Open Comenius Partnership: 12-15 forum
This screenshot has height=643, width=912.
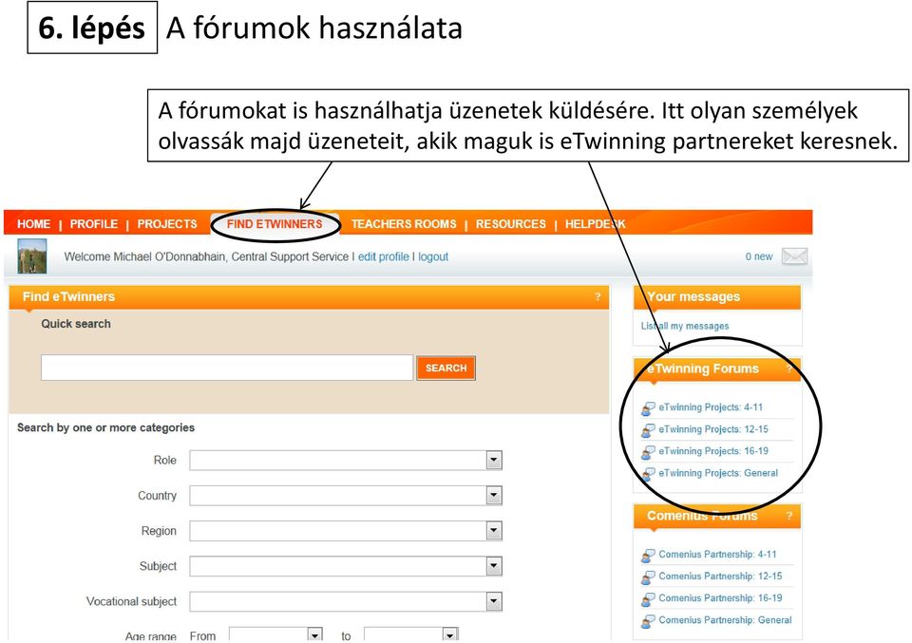tap(720, 577)
